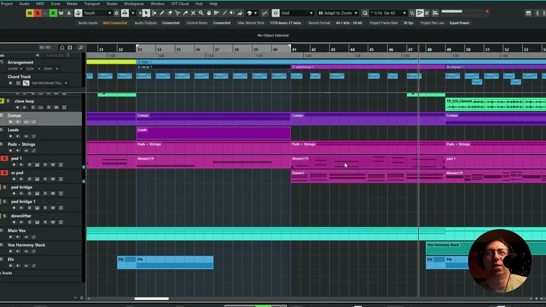Open the Quantize Panel e icon
This screenshot has height=307, width=546.
[x=427, y=13]
